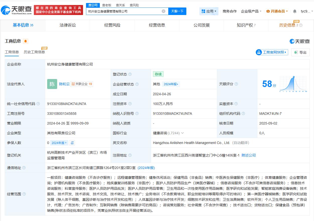This screenshot has height=221, width=314.
Task: Open 历史工商信息 tab
Action: point(34,52)
